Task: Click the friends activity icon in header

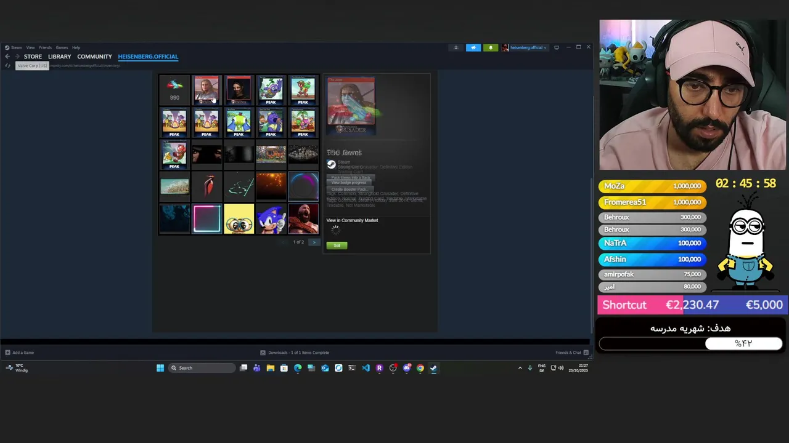Action: click(456, 47)
